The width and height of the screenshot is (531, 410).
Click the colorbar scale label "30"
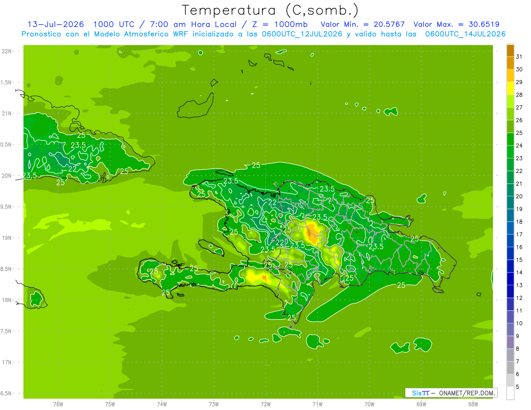coord(519,69)
